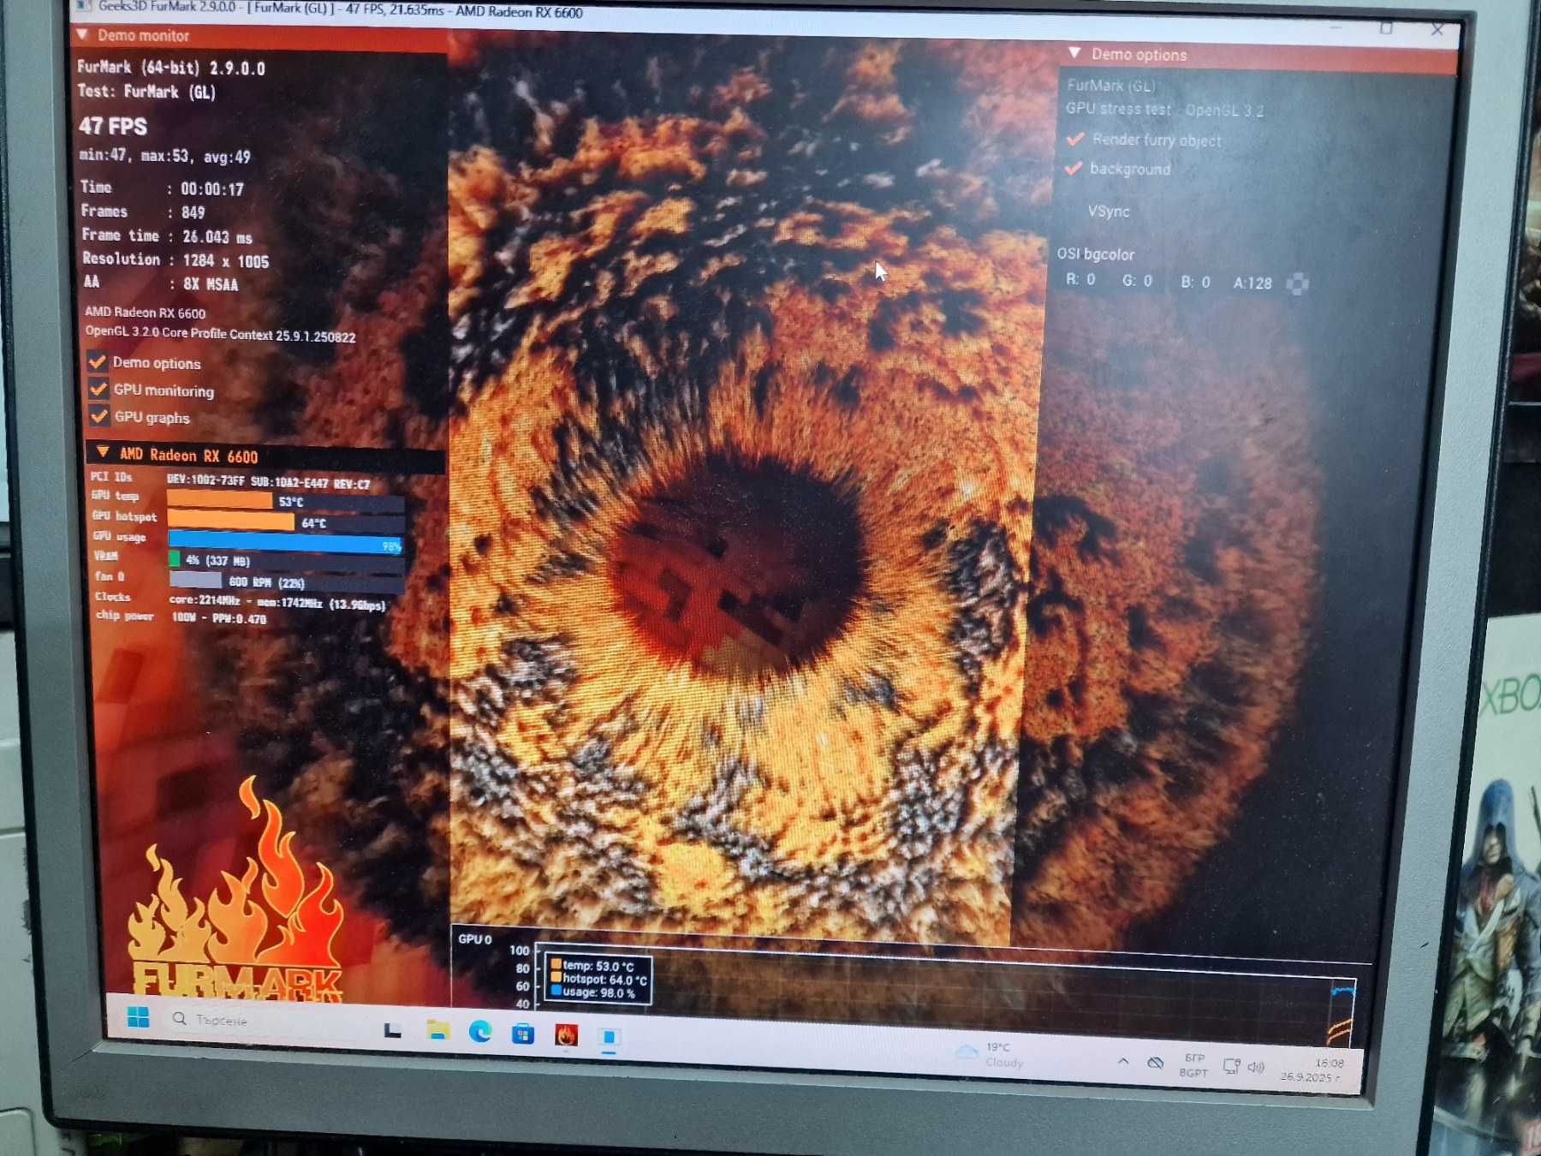Select the min:47, max:53, avg:49 line
This screenshot has width=1541, height=1156.
point(164,156)
